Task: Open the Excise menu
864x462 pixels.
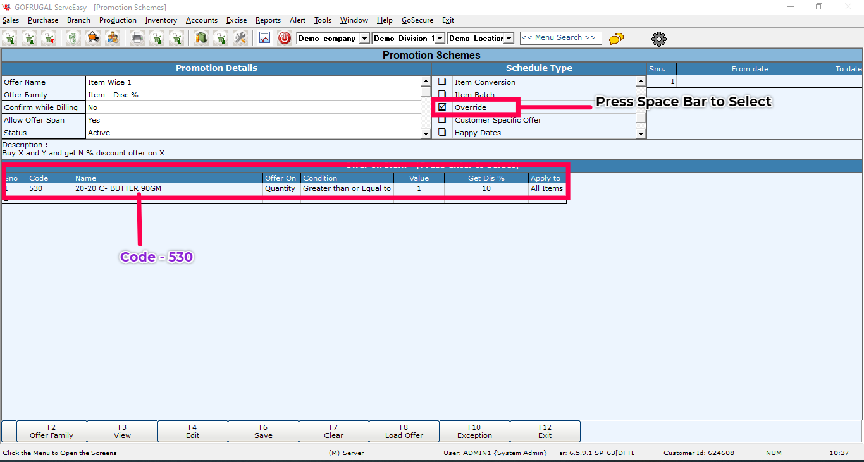Action: 237,20
